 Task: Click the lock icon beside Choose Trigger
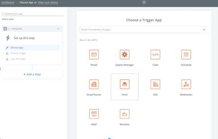[7, 53]
